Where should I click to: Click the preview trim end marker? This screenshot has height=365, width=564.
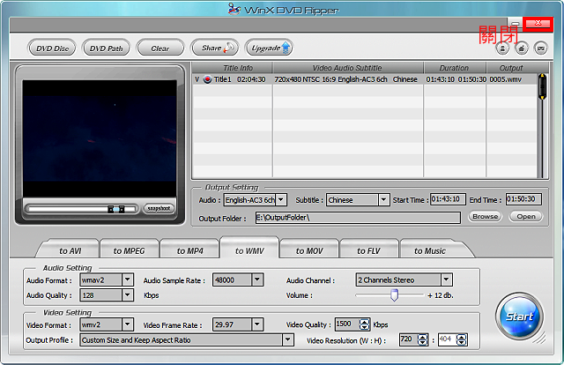122,209
